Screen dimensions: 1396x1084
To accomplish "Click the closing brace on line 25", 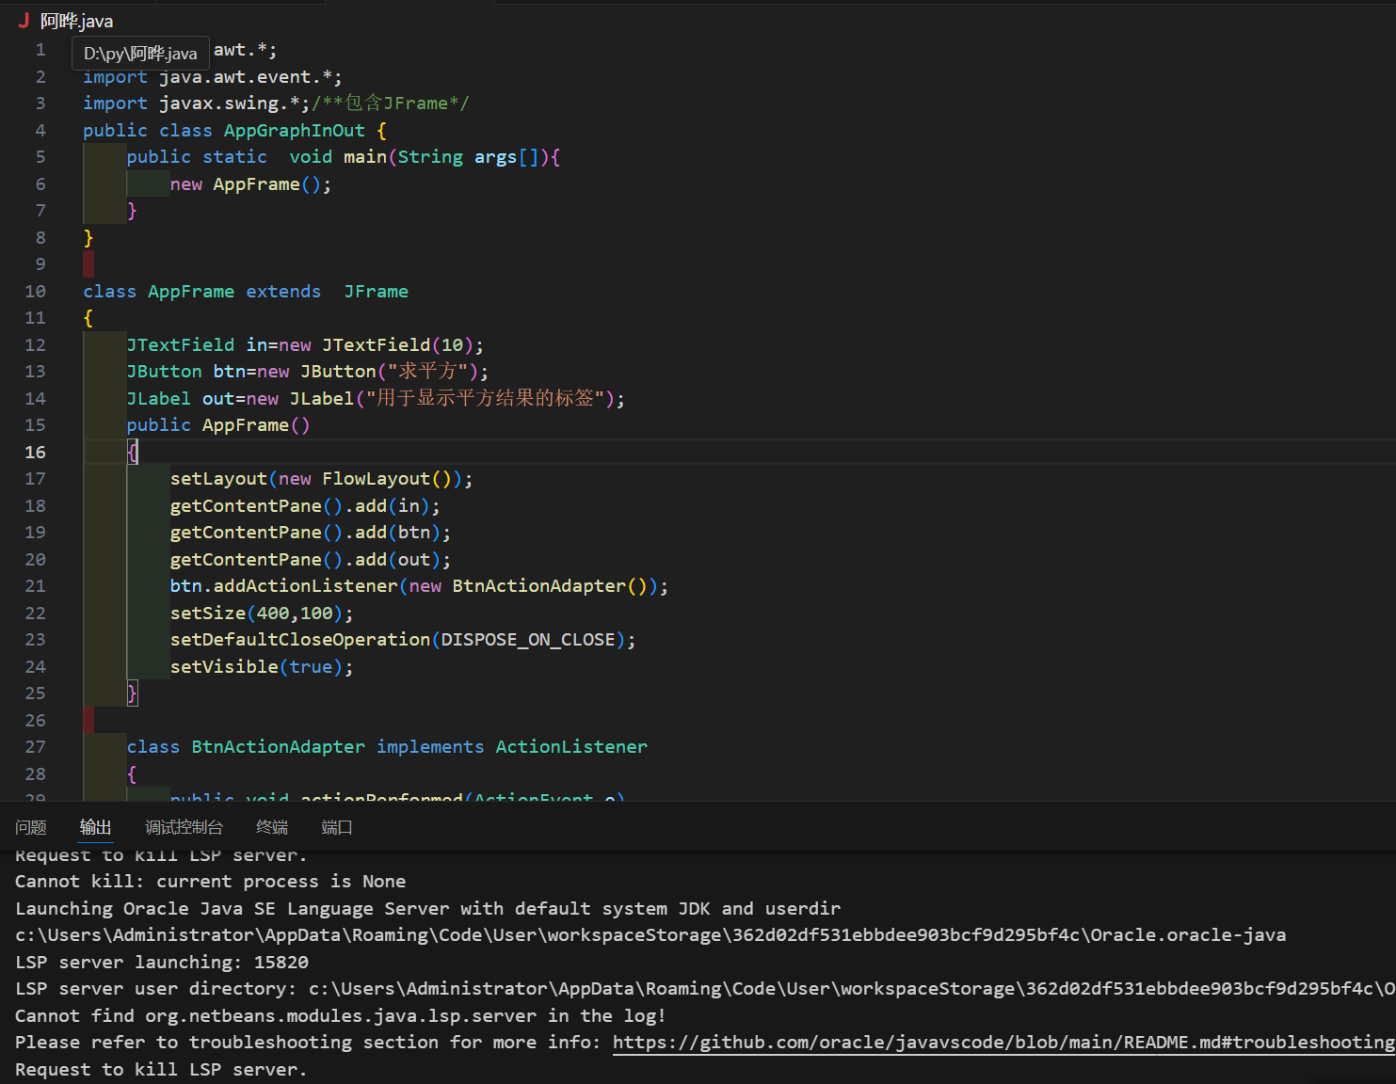I will point(132,693).
